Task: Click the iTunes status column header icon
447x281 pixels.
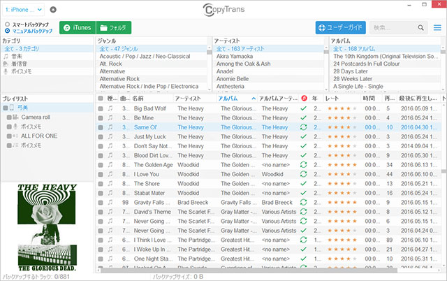Action: click(303, 99)
